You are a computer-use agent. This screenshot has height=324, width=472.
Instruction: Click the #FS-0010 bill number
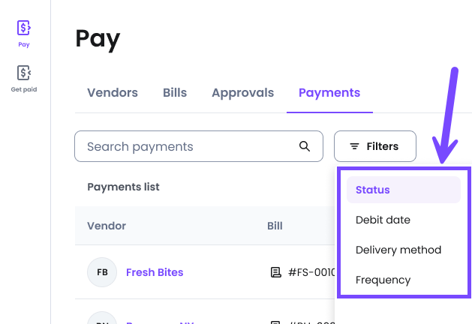click(311, 272)
